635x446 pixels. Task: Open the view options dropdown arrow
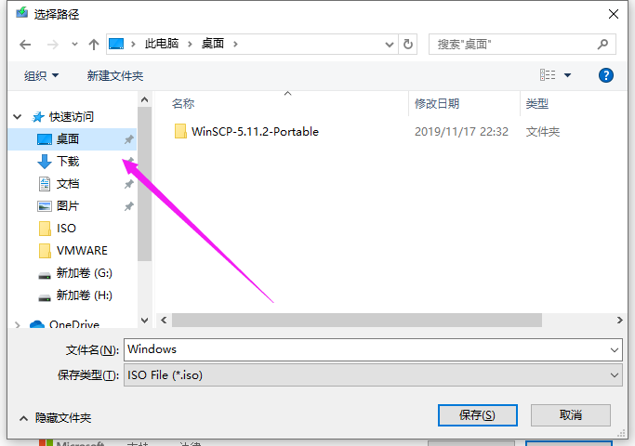[567, 75]
